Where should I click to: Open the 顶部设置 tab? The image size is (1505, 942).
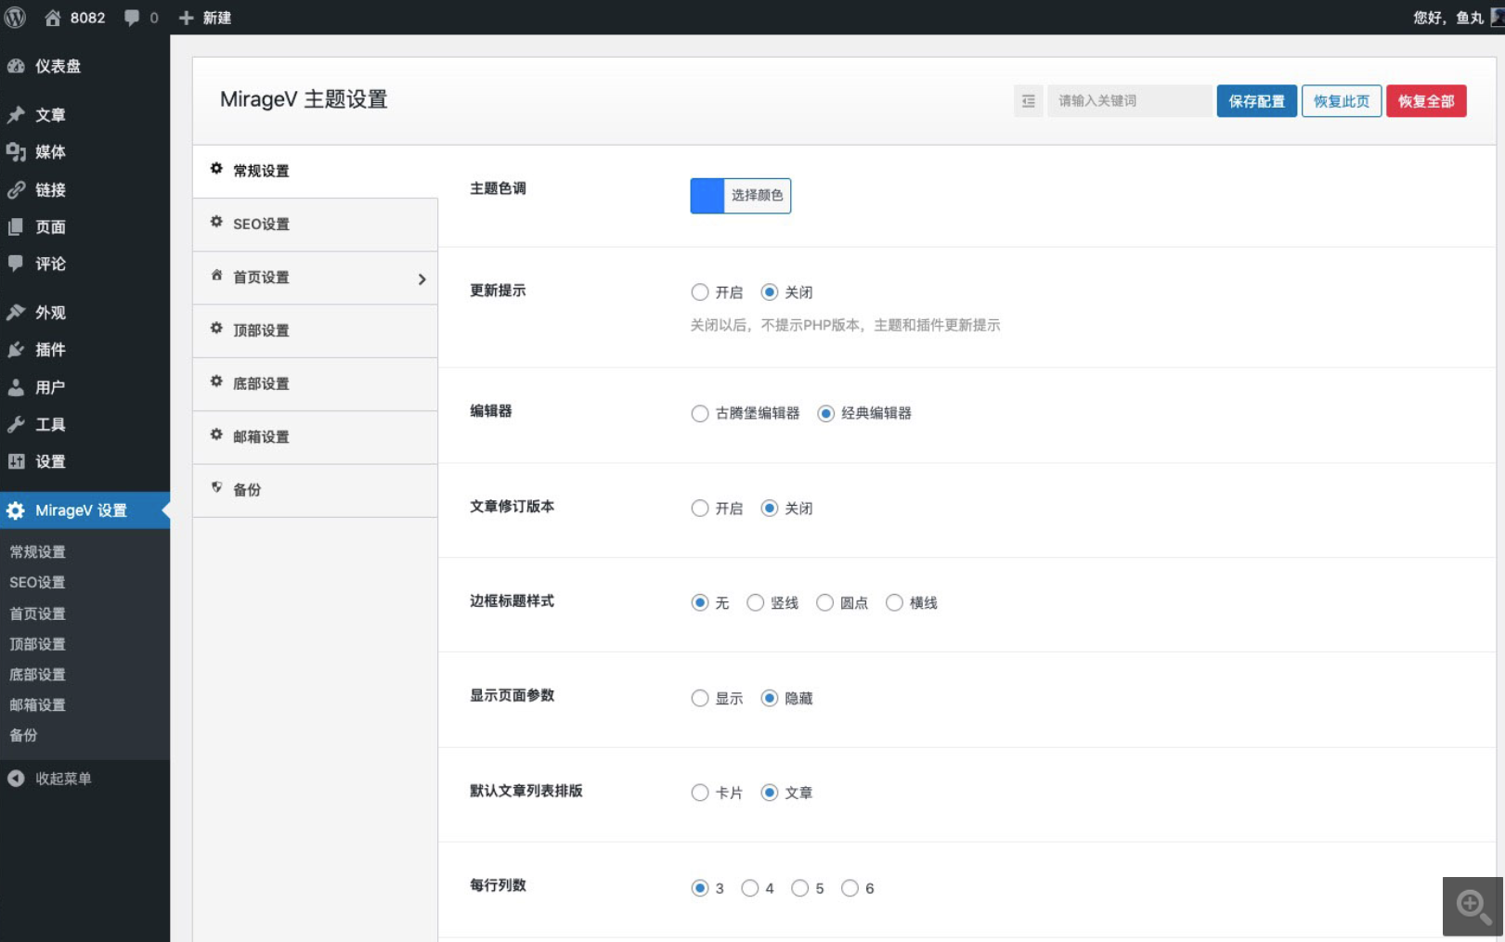(315, 331)
